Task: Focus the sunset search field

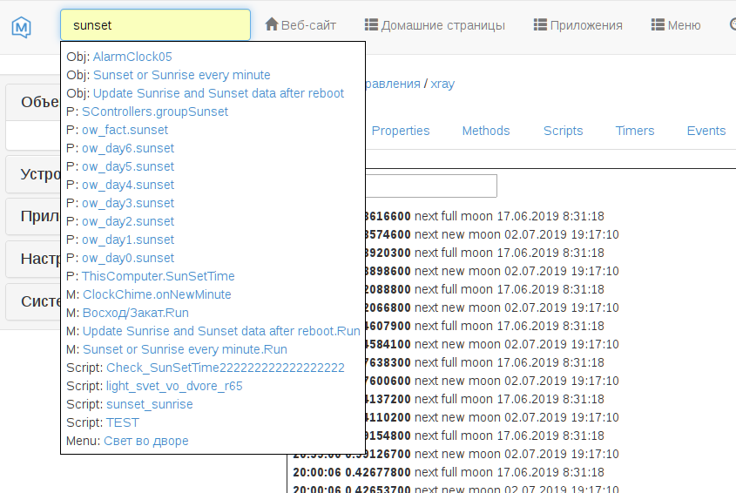Action: [155, 25]
